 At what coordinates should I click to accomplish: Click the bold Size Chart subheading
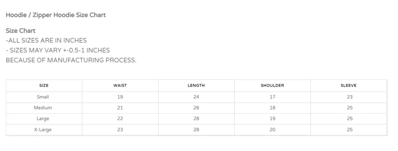[x=21, y=31]
